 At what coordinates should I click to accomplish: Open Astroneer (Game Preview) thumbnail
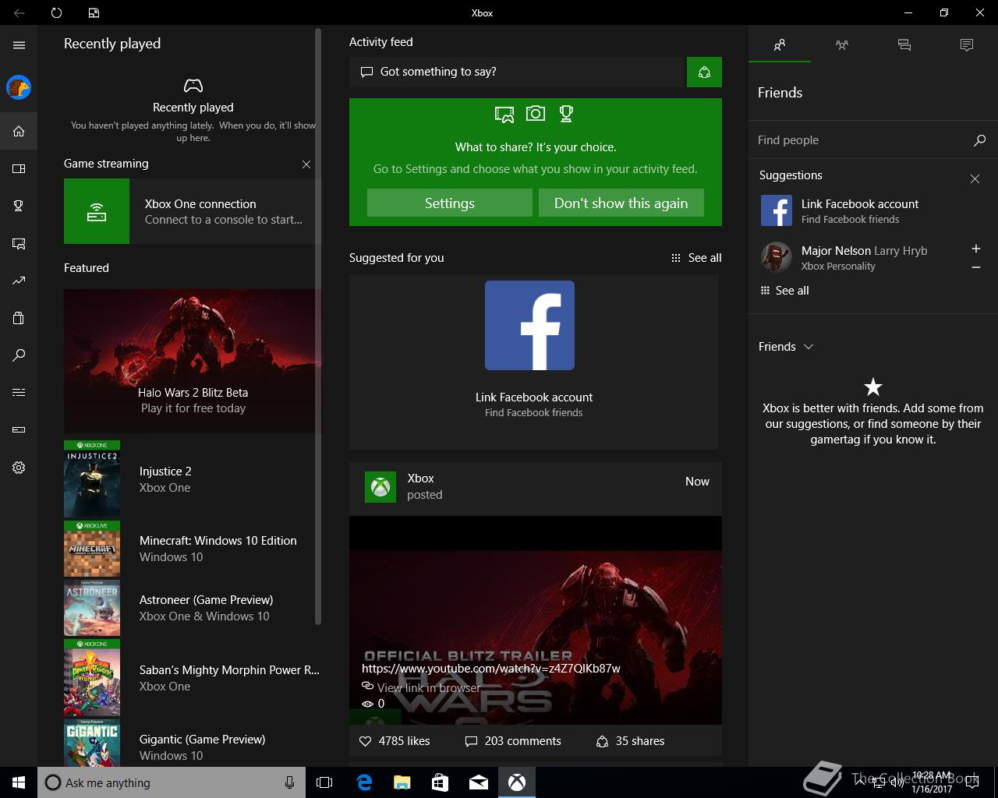[92, 608]
